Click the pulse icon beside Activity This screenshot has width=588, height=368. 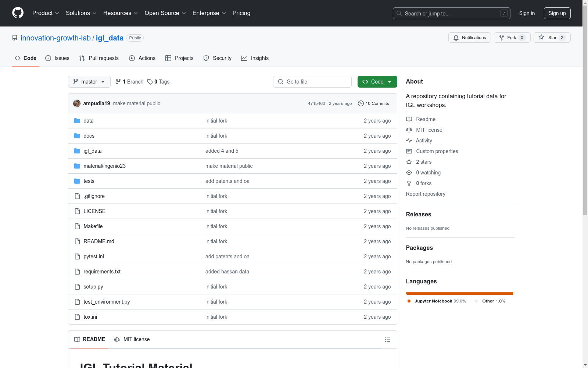[x=409, y=141]
